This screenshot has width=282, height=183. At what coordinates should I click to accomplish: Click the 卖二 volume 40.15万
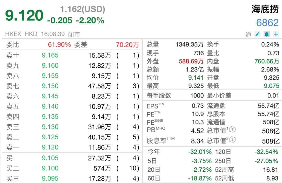tap(99, 138)
